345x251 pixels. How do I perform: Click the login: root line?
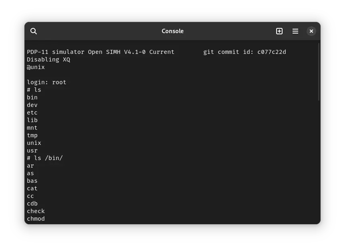46,82
